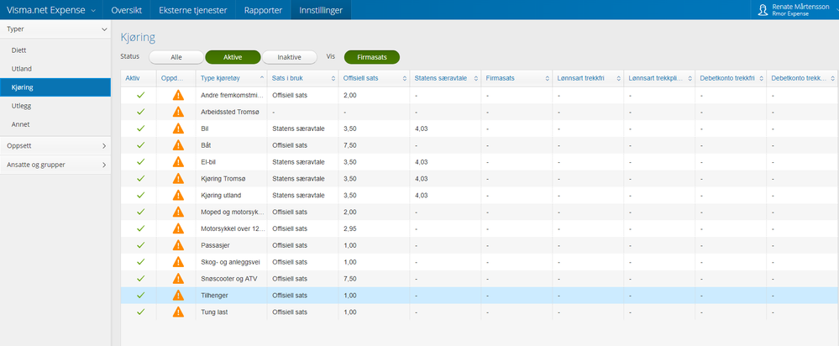Click active checkmark in El-bil row
839x346 pixels.
(141, 161)
